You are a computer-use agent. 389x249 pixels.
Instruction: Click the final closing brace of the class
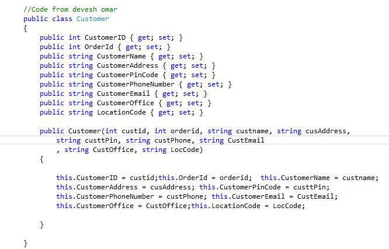tap(26, 243)
